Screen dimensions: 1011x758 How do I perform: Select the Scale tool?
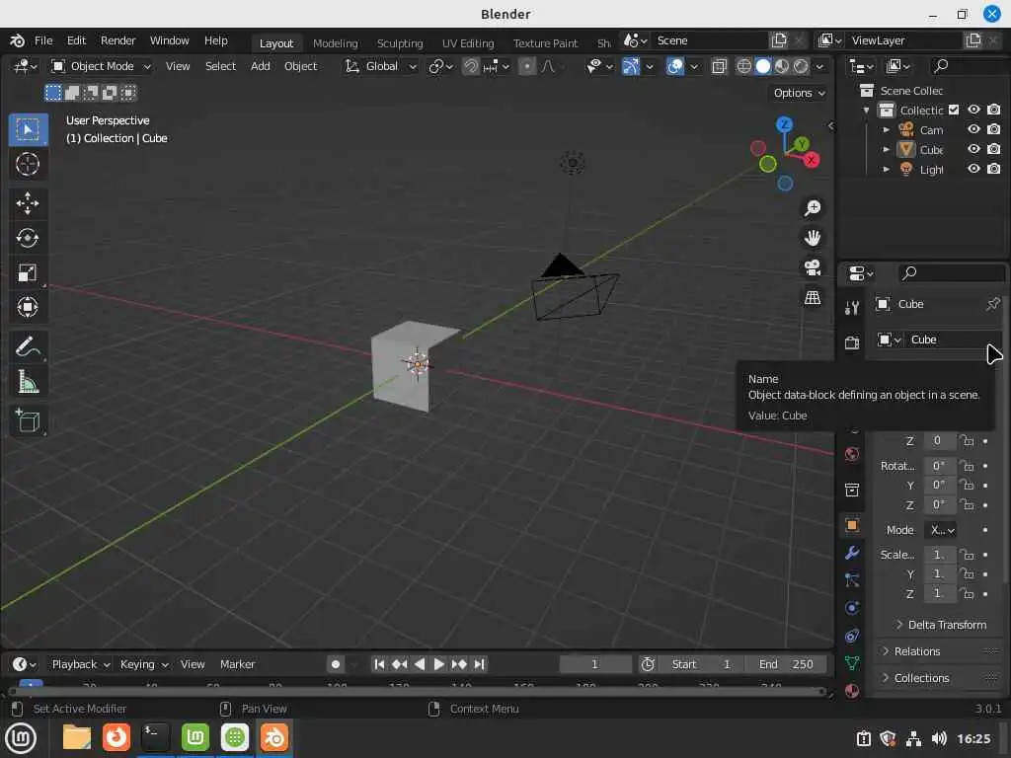[x=28, y=272]
